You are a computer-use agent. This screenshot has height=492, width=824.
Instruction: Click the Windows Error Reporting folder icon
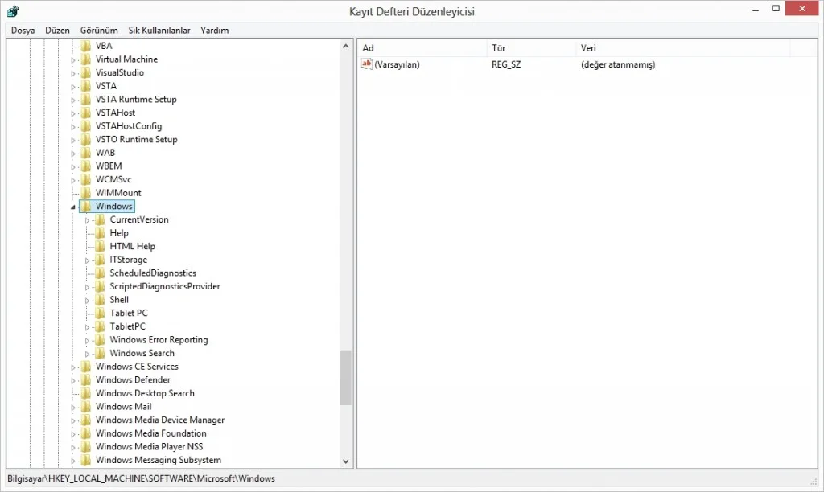pos(100,340)
